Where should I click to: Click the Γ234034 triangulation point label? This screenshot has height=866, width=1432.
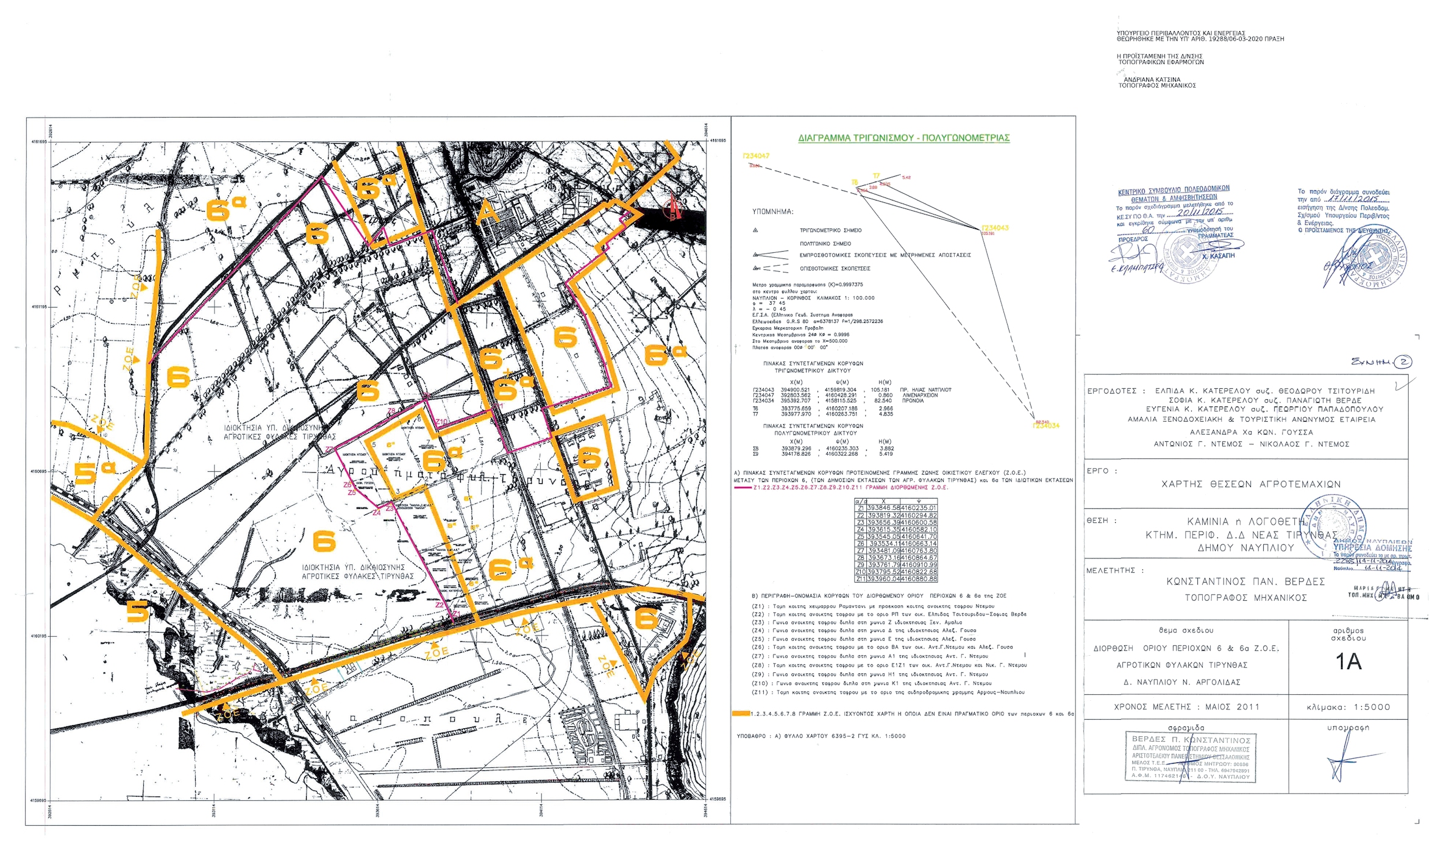[1046, 425]
